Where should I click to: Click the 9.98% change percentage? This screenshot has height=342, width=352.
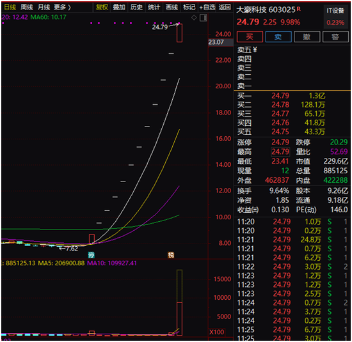290,22
